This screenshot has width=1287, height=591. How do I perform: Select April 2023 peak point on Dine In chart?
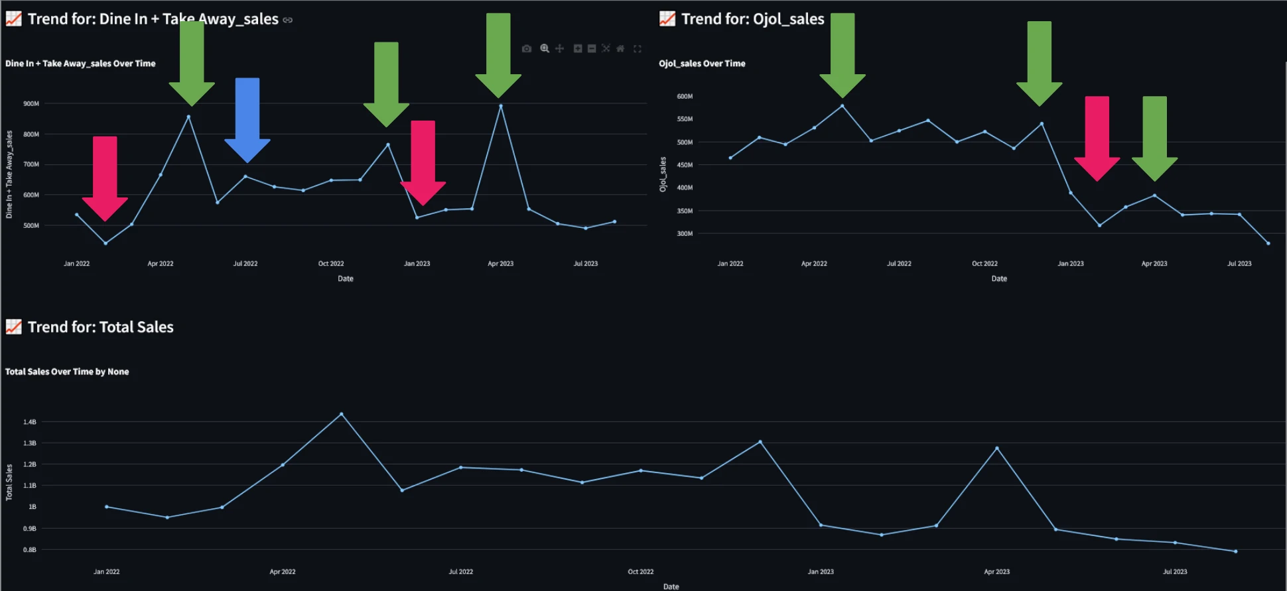coord(501,106)
